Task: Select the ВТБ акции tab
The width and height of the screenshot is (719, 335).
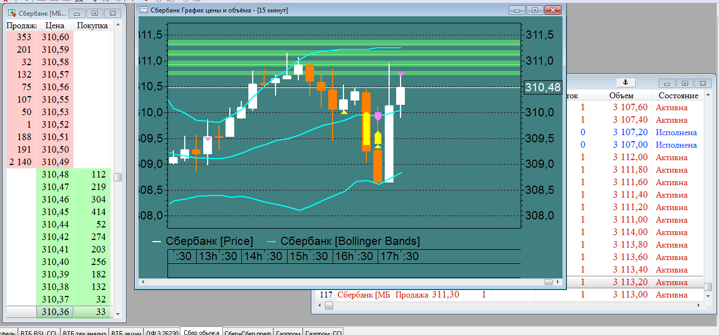Action: (126, 333)
